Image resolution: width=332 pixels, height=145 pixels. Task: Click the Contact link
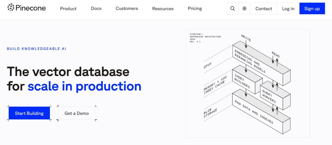(264, 8)
